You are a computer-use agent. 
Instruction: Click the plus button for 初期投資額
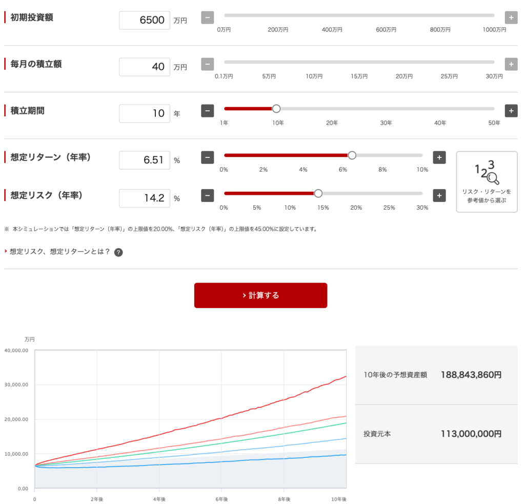pyautogui.click(x=511, y=18)
